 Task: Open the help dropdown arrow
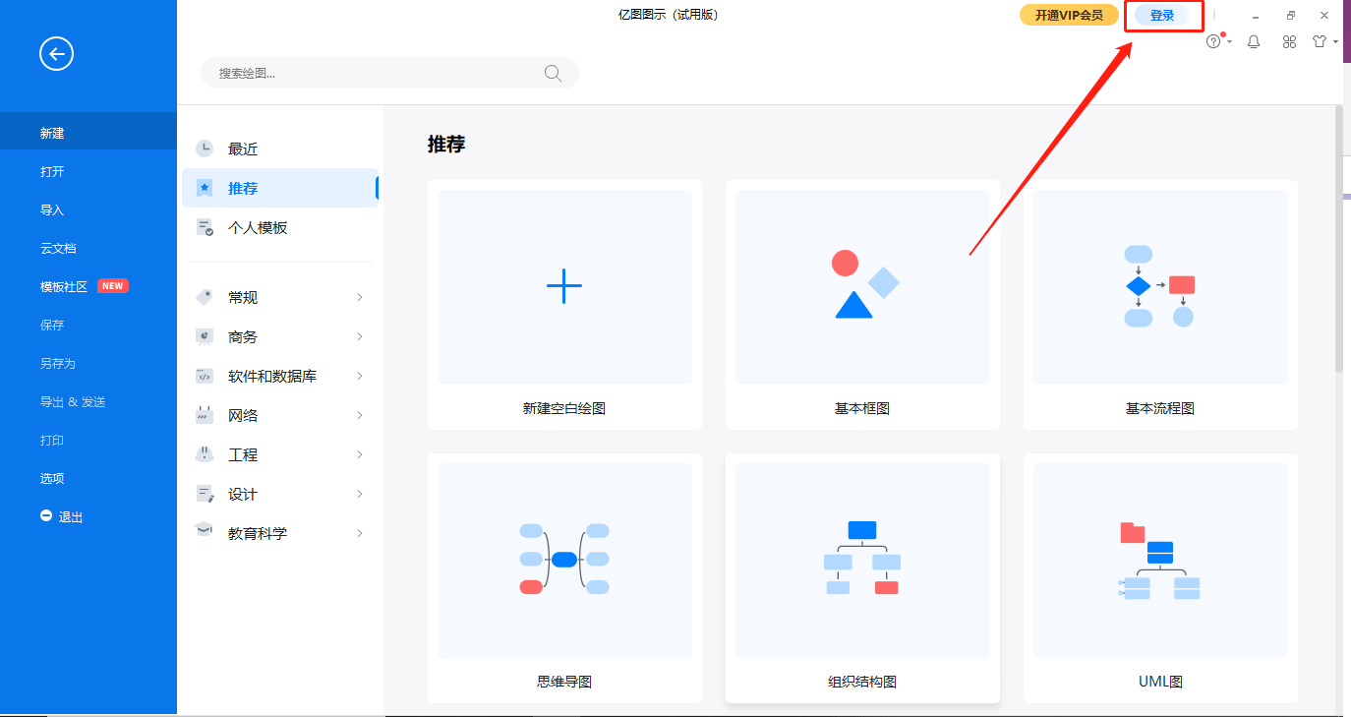(1229, 43)
